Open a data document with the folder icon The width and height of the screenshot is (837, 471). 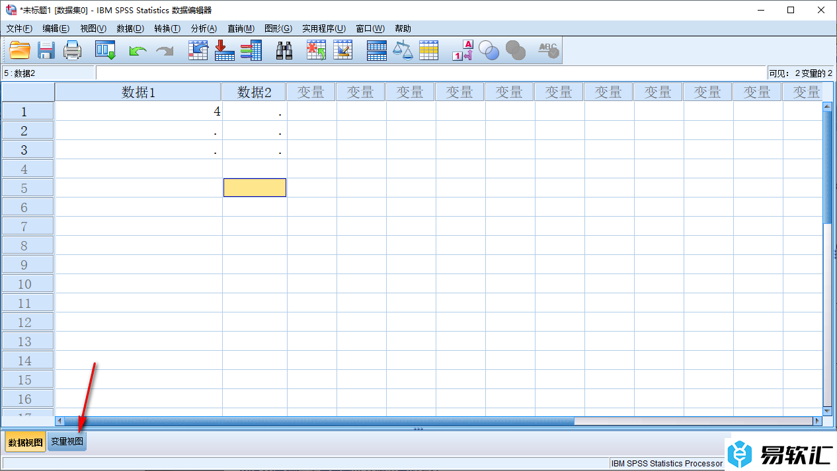[x=20, y=50]
